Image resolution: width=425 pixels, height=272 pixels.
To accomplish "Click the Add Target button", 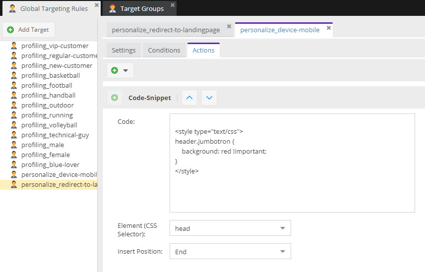I will (28, 30).
